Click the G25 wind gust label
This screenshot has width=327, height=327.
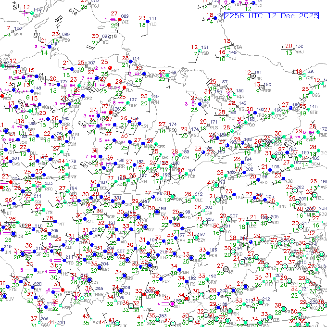point(59,19)
